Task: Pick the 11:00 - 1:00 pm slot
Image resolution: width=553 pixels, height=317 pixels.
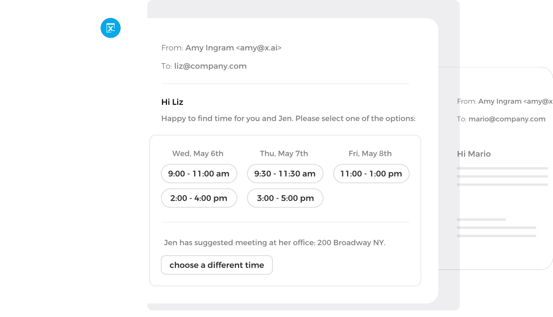Action: pyautogui.click(x=371, y=173)
